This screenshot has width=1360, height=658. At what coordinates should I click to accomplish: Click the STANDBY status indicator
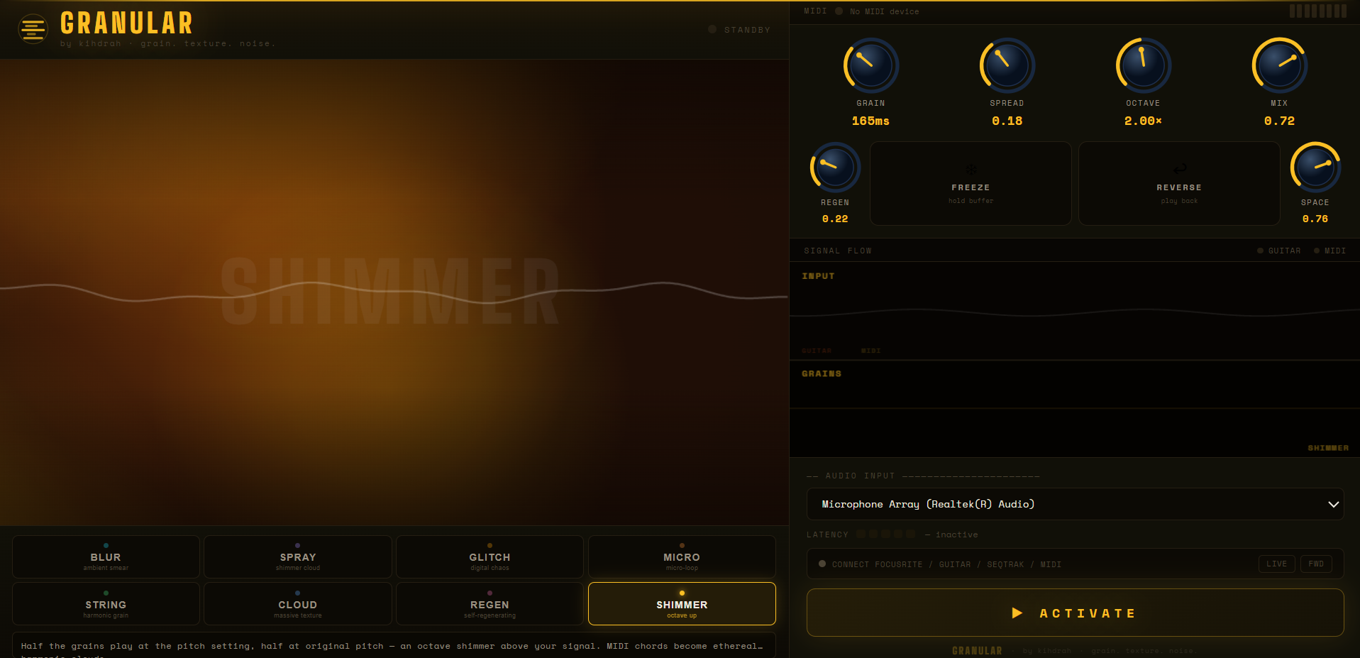(739, 30)
